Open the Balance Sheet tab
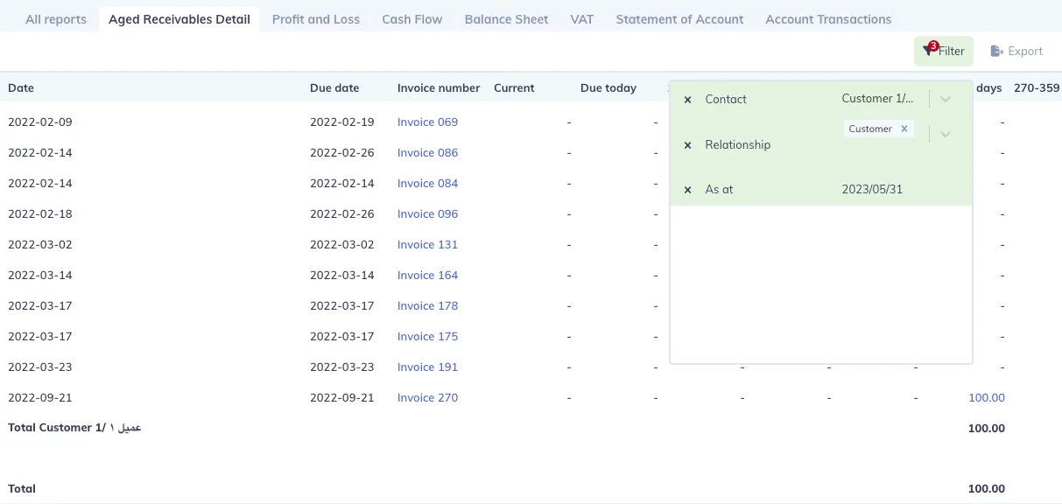The image size is (1062, 504). (506, 19)
